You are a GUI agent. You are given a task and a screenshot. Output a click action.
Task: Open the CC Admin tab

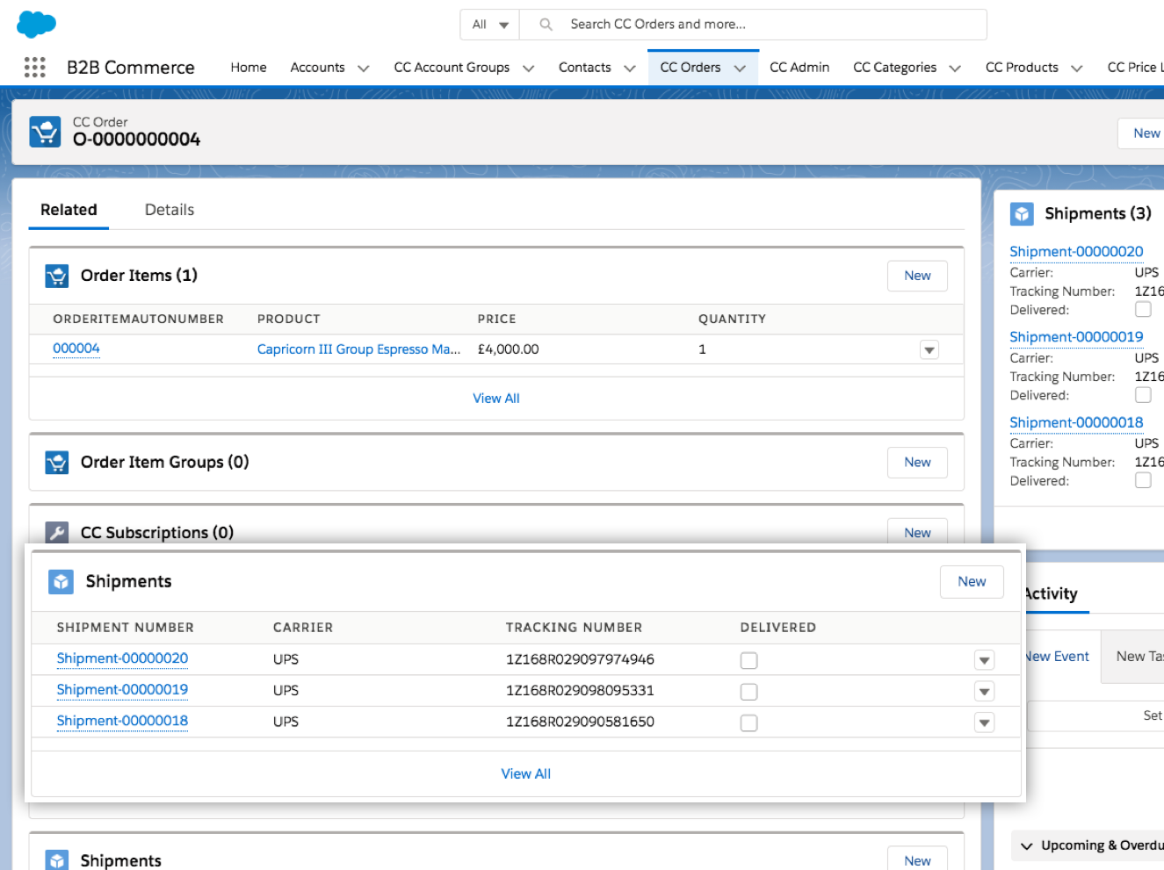coord(799,68)
